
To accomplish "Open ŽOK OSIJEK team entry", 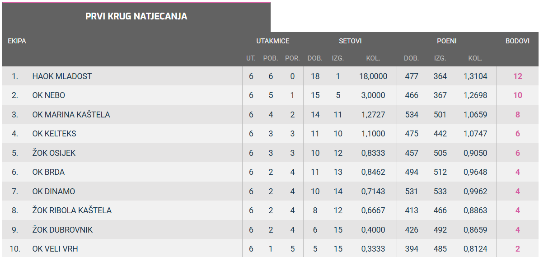I will coord(54,153).
